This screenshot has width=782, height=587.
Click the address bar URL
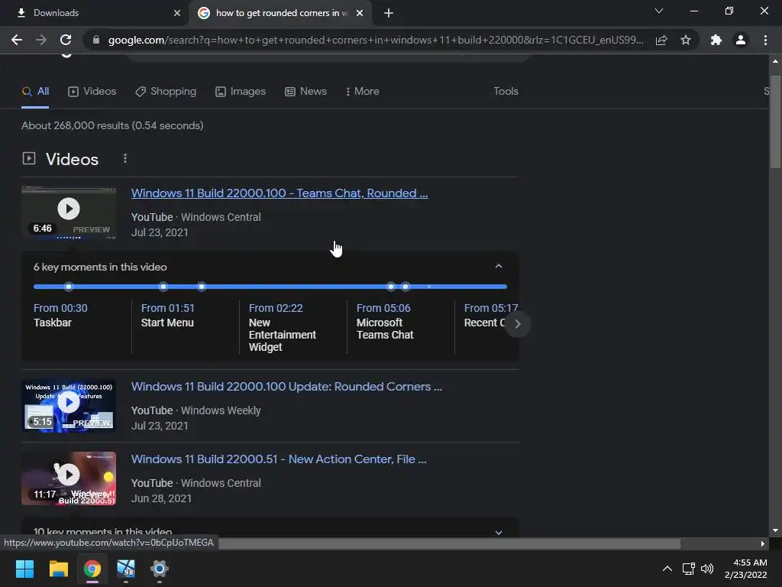pos(376,40)
